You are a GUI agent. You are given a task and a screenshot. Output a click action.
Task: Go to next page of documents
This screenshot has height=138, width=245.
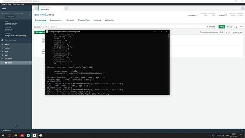(230, 32)
